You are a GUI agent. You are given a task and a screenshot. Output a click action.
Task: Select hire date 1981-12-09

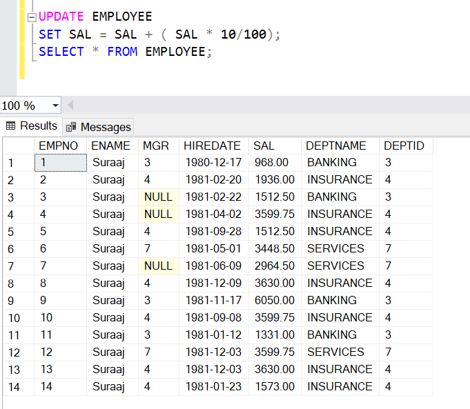pos(214,283)
